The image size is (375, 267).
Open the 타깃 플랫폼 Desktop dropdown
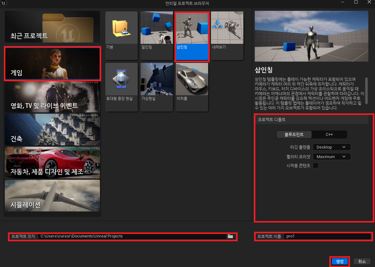pyautogui.click(x=332, y=147)
